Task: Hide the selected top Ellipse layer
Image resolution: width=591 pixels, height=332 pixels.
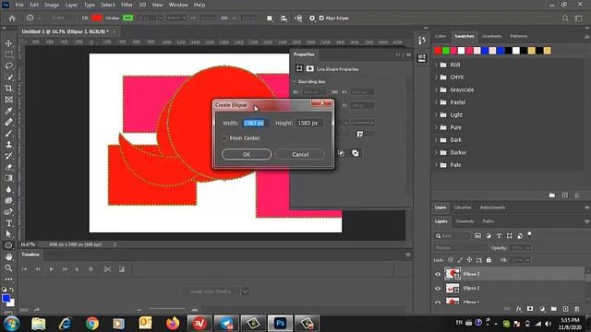Action: [438, 274]
